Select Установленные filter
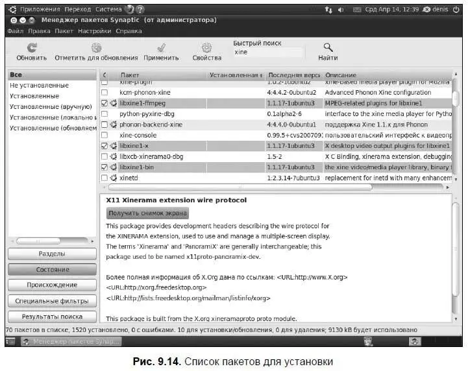 click(x=34, y=96)
